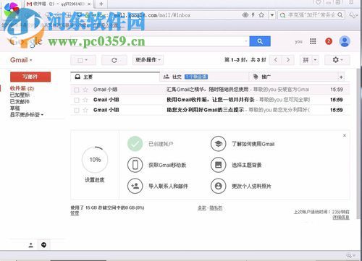
Task: Tick checkbox of the 三点提示 email
Action: 77,111
